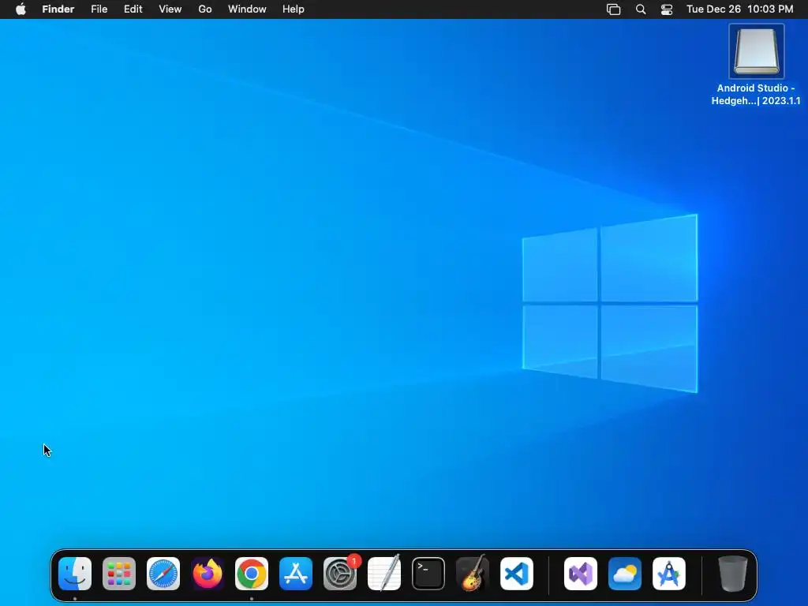Viewport: 808px width, 606px height.
Task: Open the Trash in the dock
Action: click(732, 574)
